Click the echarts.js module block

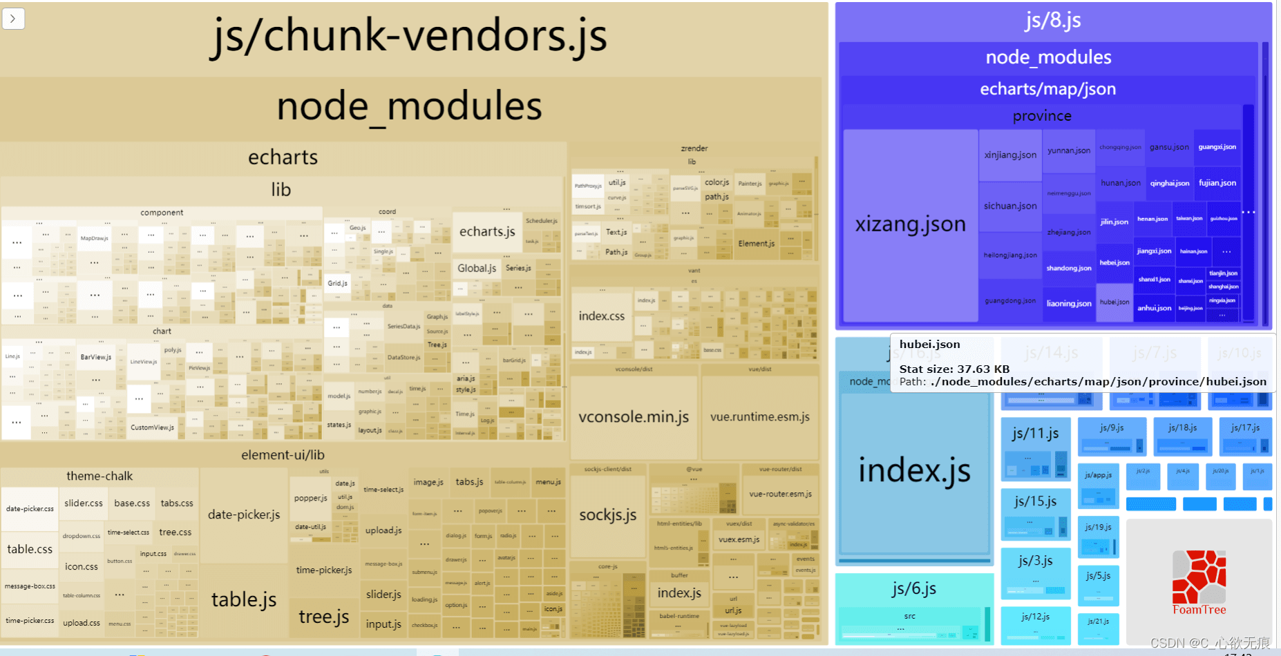pyautogui.click(x=487, y=232)
